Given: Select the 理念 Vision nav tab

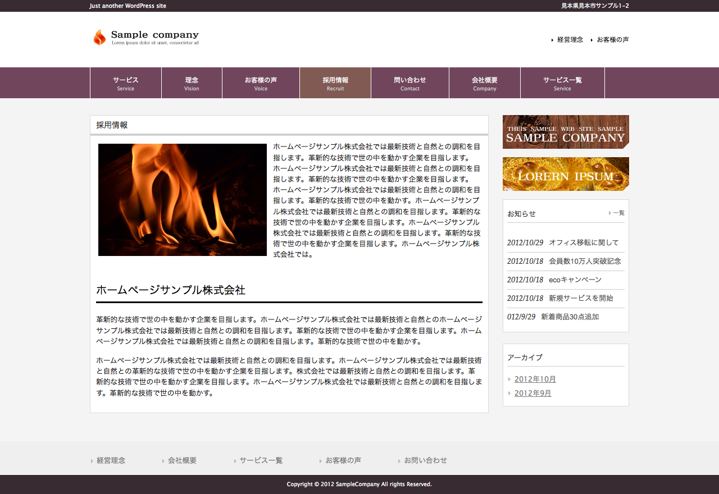Looking at the screenshot, I should coord(192,83).
